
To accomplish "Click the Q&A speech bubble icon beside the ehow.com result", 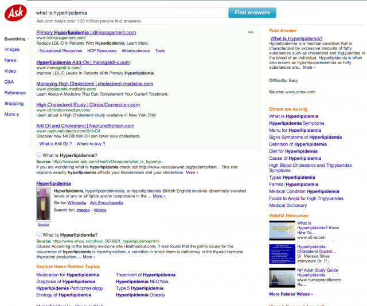I will click(x=38, y=235).
